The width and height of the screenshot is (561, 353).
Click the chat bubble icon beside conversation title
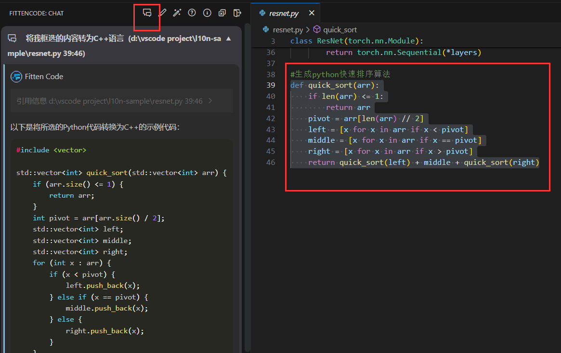(13, 39)
